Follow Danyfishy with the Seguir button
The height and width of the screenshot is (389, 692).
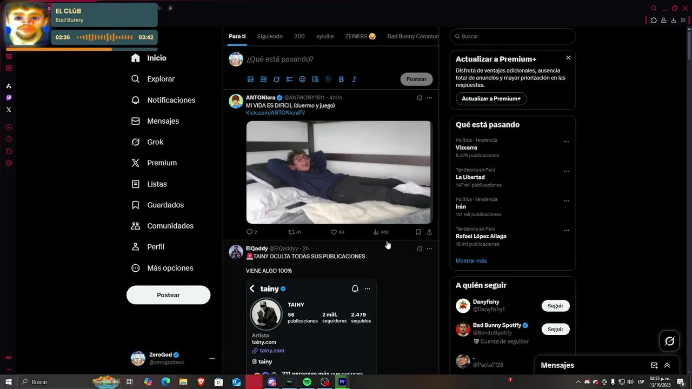click(555, 306)
